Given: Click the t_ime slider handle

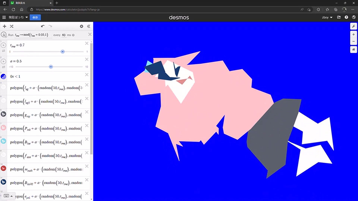Looking at the screenshot, I should click(x=63, y=52).
